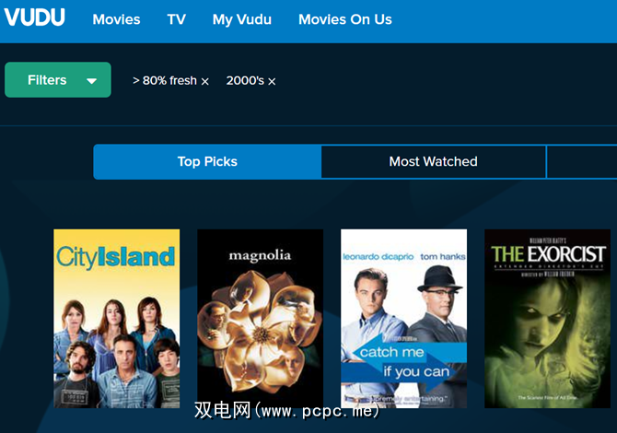This screenshot has height=433, width=617.
Task: Open The Exorcist movie poster
Action: coord(547,319)
